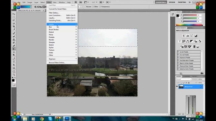
Task: Toggle the Reverse gradient checkbox
Action: (x=85, y=7)
